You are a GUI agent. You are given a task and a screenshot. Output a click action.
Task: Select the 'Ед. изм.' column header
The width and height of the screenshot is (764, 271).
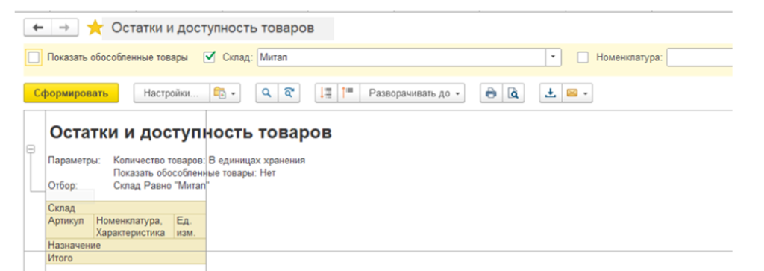click(190, 226)
